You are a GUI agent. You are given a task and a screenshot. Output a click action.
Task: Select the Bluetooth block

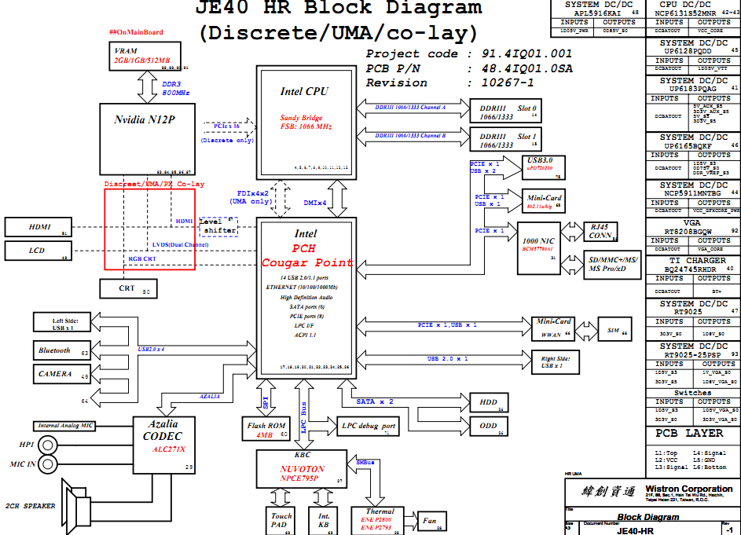pyautogui.click(x=62, y=350)
